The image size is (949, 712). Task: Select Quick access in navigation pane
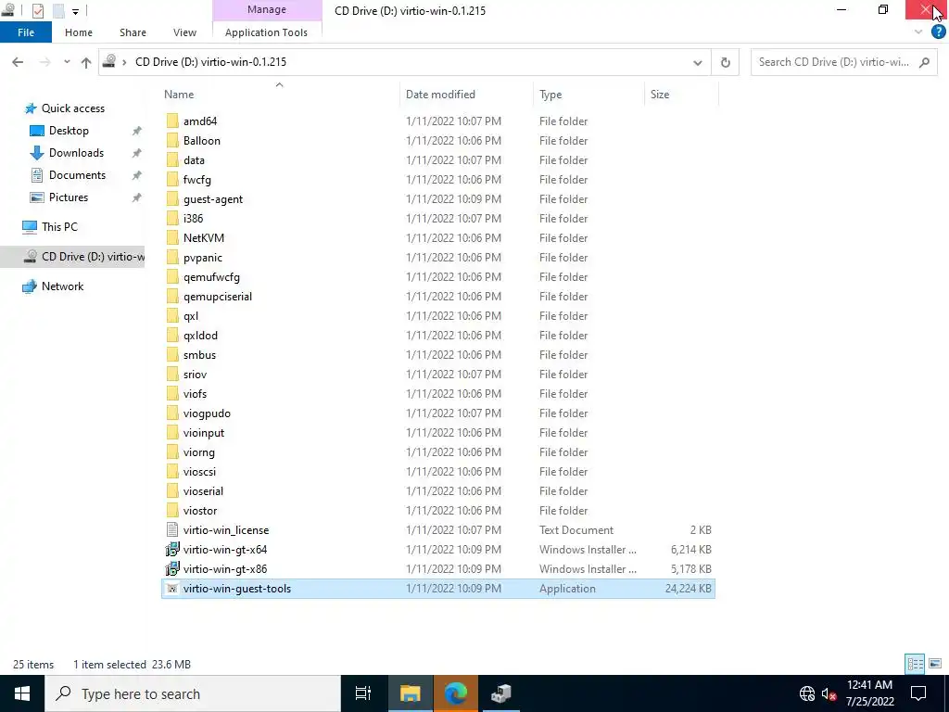(x=72, y=108)
